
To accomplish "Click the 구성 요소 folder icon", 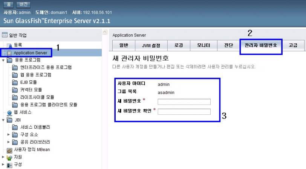I will tap(15, 135).
